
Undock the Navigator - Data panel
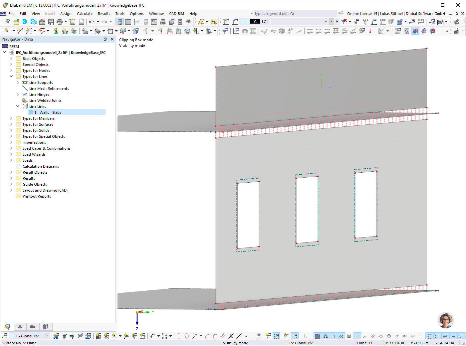pos(105,39)
